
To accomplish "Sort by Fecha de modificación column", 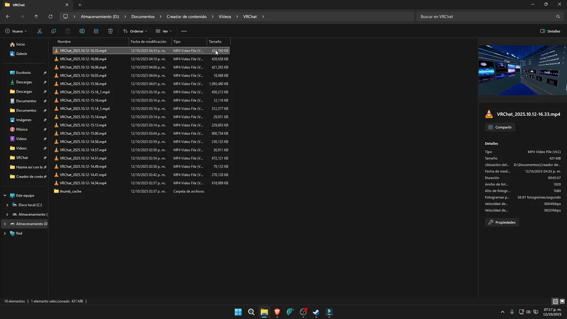I will tap(150, 42).
